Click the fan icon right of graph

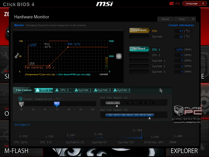[x=119, y=56]
